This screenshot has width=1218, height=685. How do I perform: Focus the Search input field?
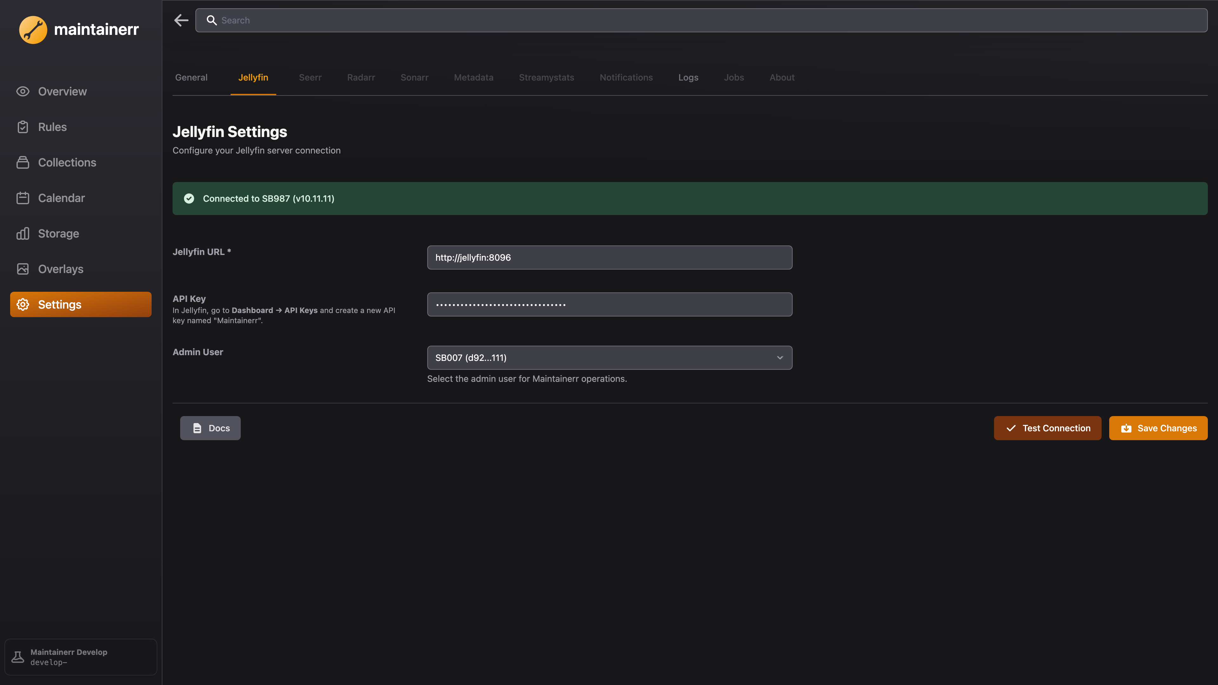point(701,20)
